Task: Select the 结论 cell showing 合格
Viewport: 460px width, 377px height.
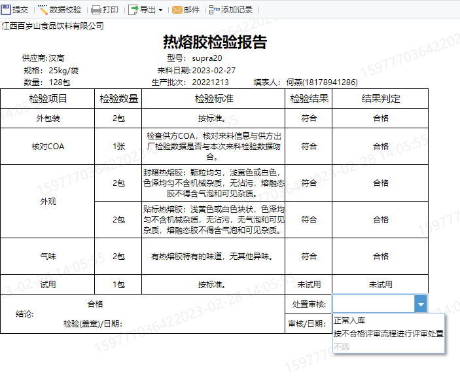Action: point(96,304)
